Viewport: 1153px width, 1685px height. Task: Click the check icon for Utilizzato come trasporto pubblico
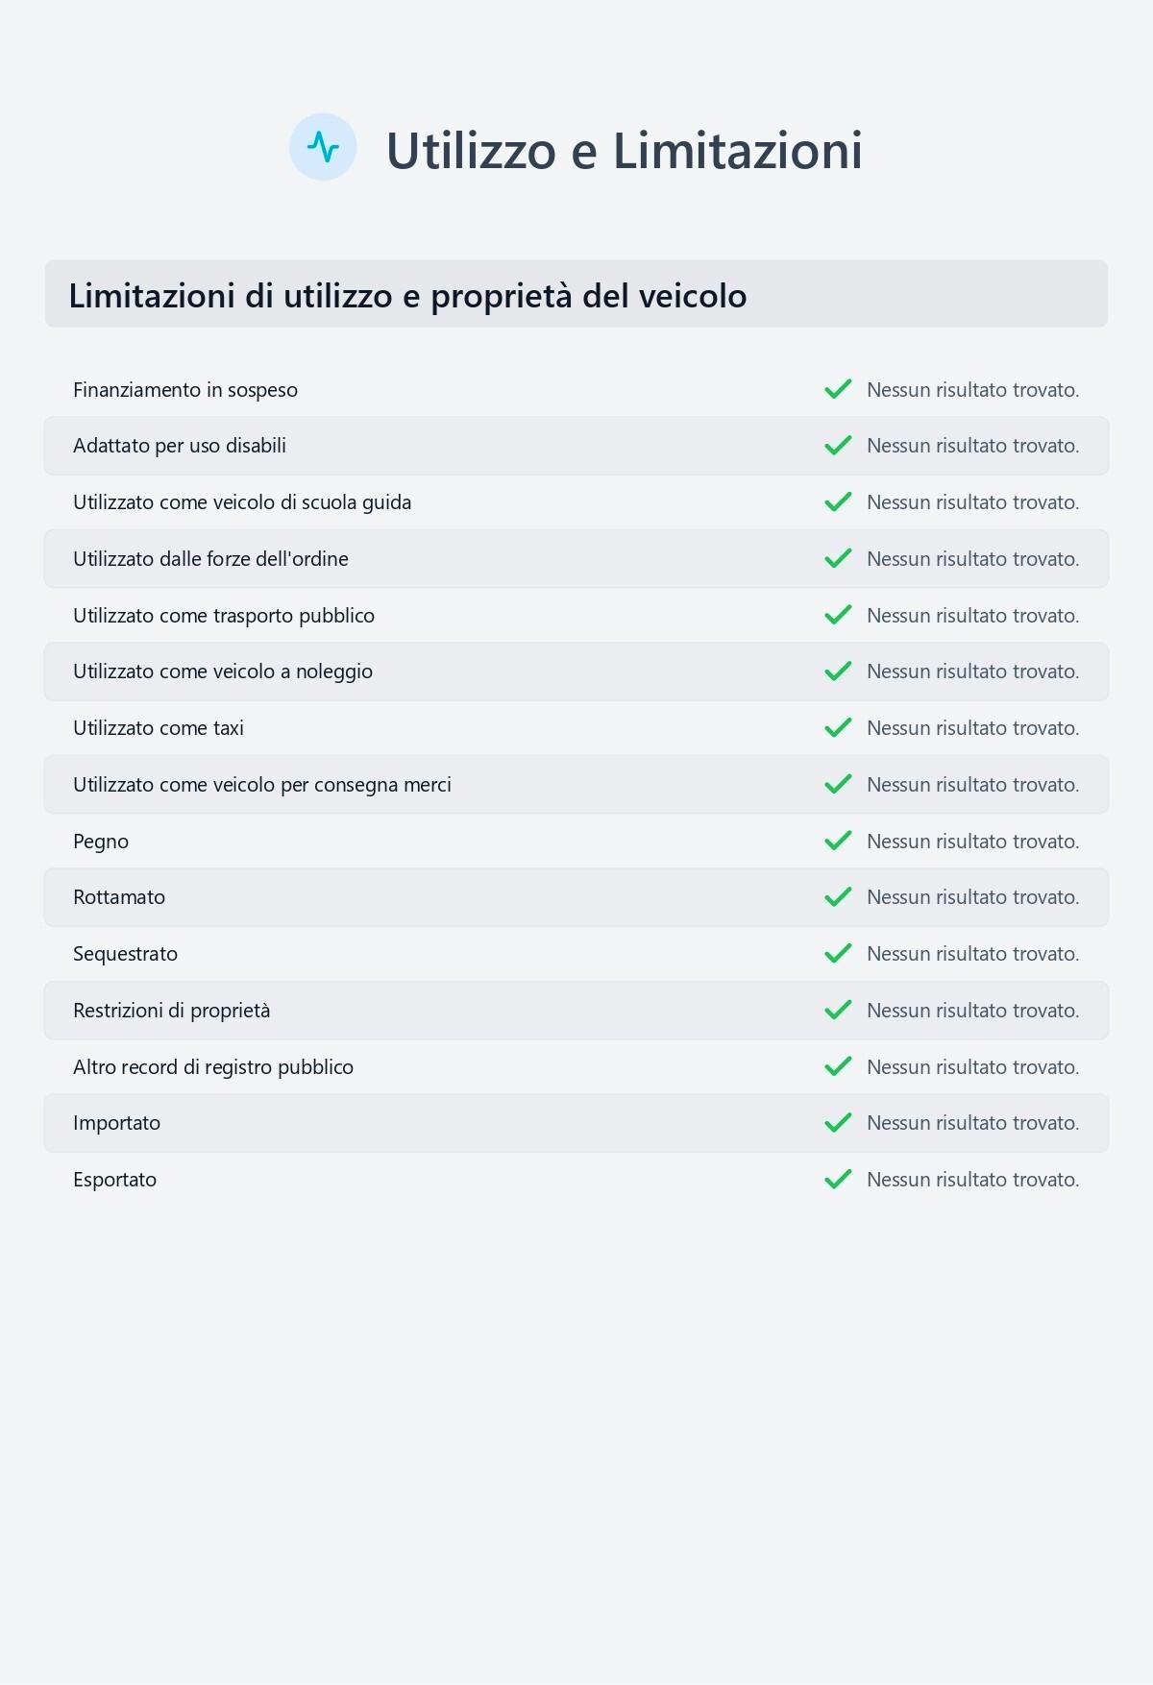click(x=838, y=615)
